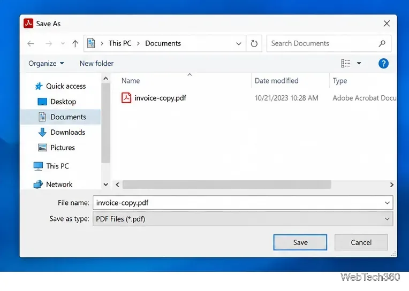Select Pictures in navigation pane
This screenshot has width=409, height=291.
63,148
